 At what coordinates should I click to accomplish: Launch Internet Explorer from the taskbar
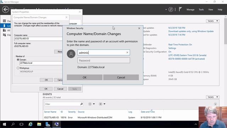pos(31,124)
